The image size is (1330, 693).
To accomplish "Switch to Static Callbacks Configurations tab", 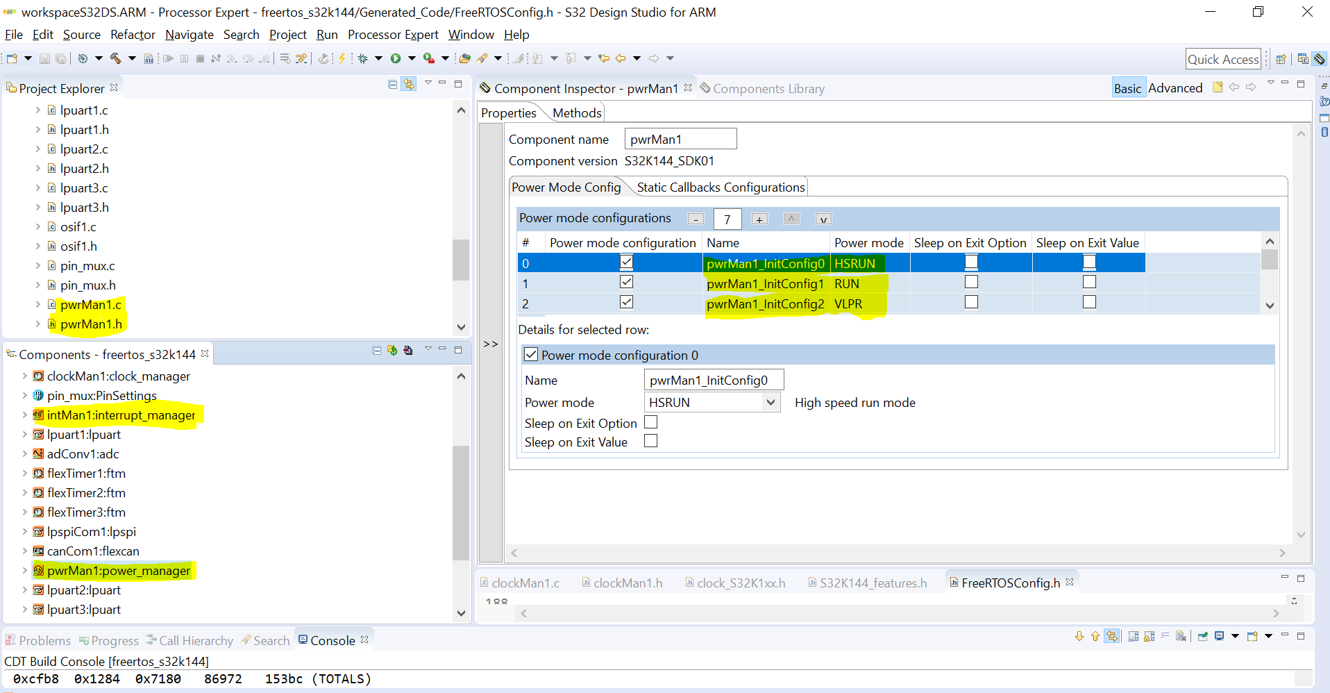I will [x=721, y=187].
